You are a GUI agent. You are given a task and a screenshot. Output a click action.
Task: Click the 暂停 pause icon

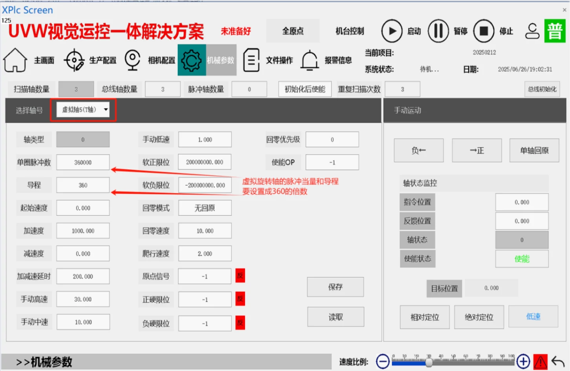(x=438, y=31)
